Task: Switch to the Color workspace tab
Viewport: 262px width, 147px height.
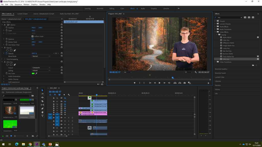Action: point(122,9)
